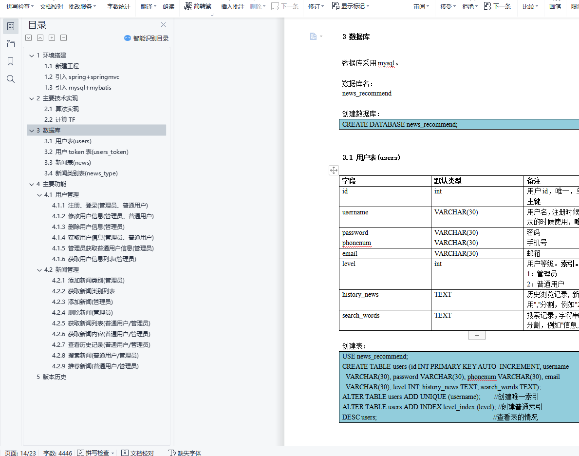
Task: Go to outline item 5 版本历史
Action: (51, 377)
